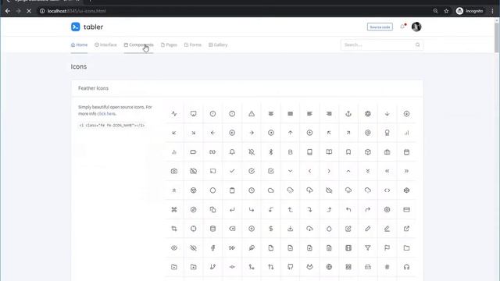Select the alert-triangle icon
The height and width of the screenshot is (281, 500).
click(252, 114)
